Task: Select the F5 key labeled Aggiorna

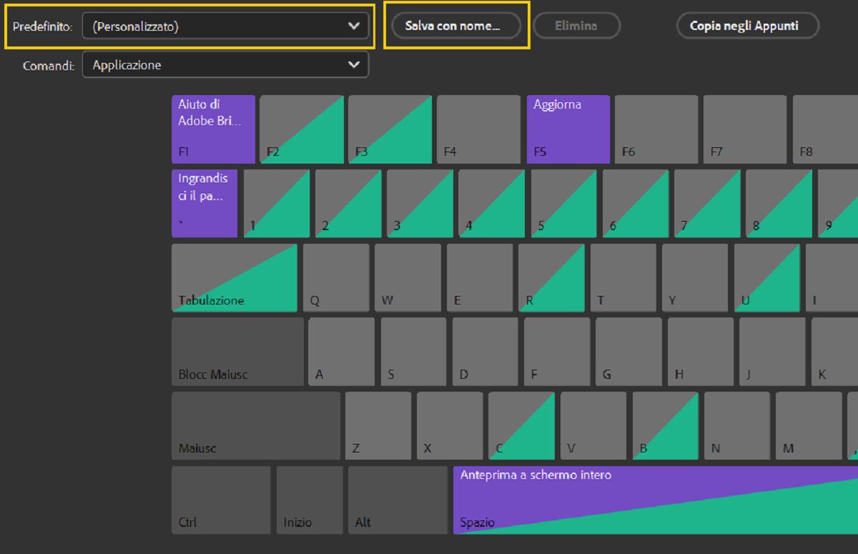Action: click(568, 129)
